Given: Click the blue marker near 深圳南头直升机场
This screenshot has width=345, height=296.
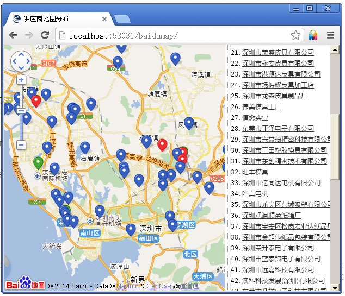Looking at the screenshot, I should pyautogui.click(x=100, y=211).
